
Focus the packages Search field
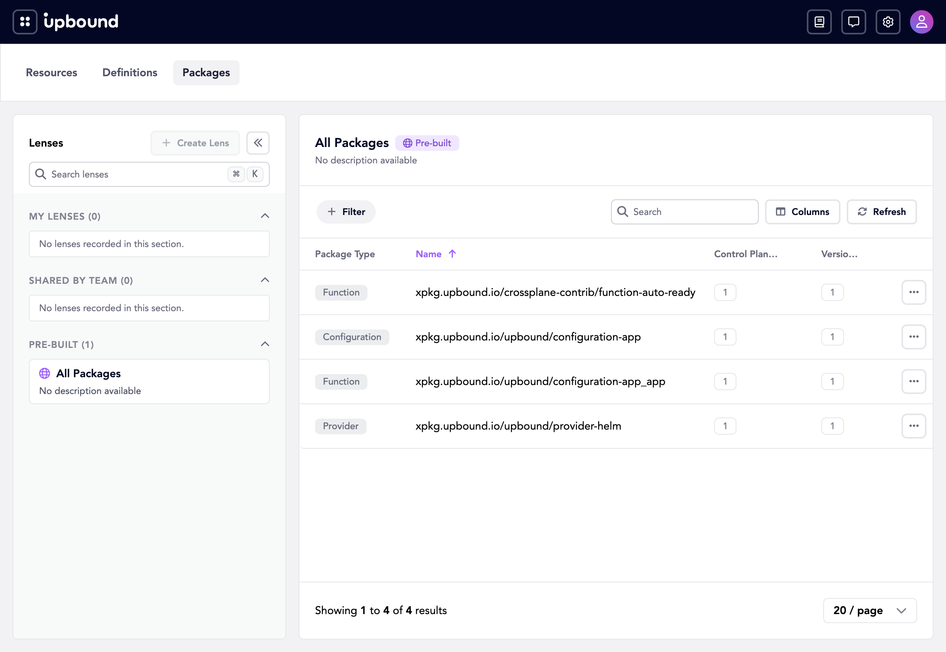[684, 211]
